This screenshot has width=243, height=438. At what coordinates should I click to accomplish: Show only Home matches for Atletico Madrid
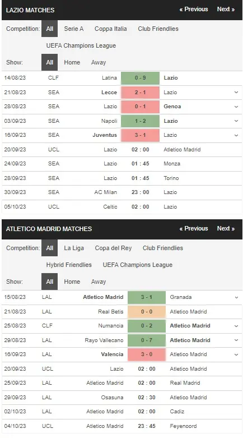coord(72,282)
